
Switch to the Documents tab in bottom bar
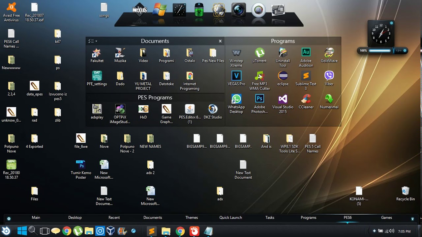(153, 218)
